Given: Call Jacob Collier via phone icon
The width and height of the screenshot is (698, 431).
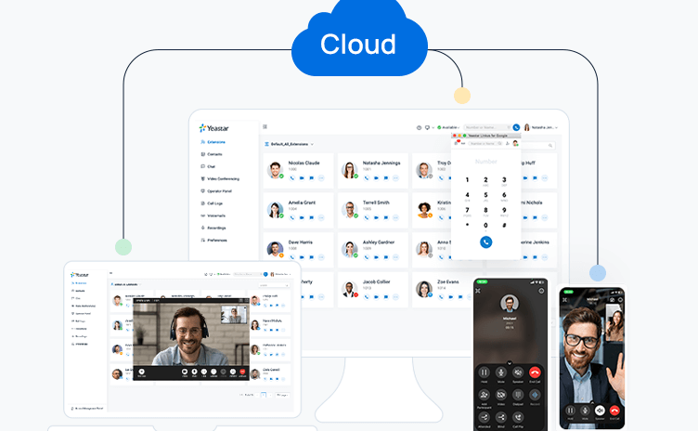Looking at the screenshot, I should 367,296.
